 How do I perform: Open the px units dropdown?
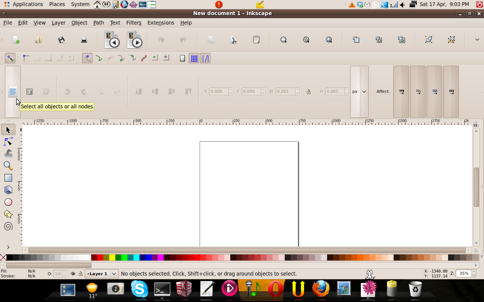pyautogui.click(x=359, y=91)
